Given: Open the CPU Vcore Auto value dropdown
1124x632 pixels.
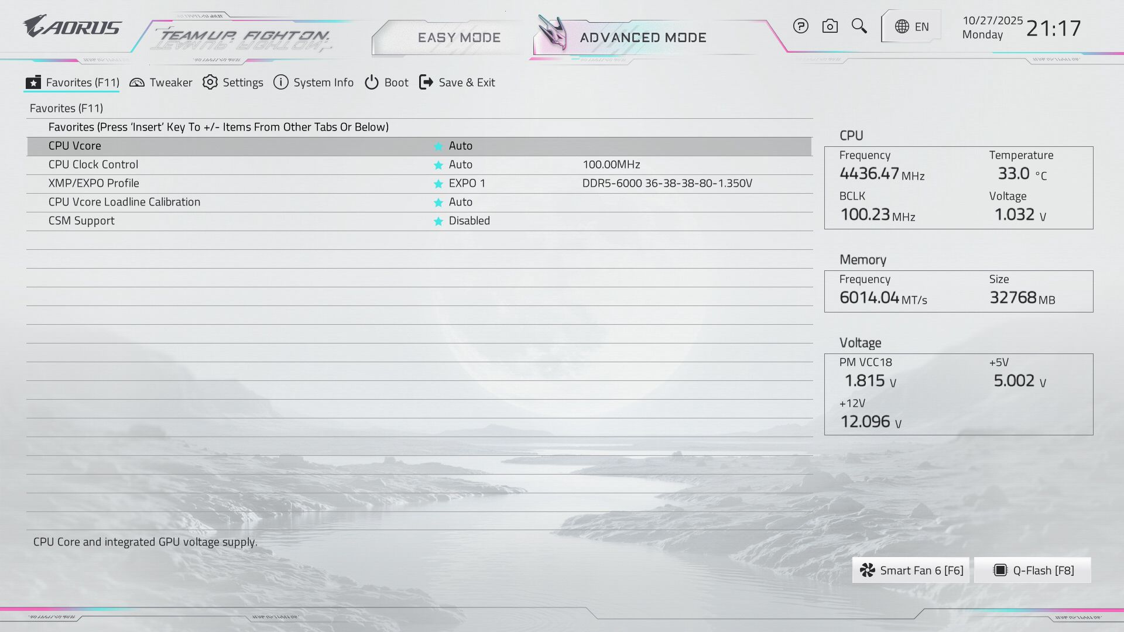Looking at the screenshot, I should (x=460, y=146).
